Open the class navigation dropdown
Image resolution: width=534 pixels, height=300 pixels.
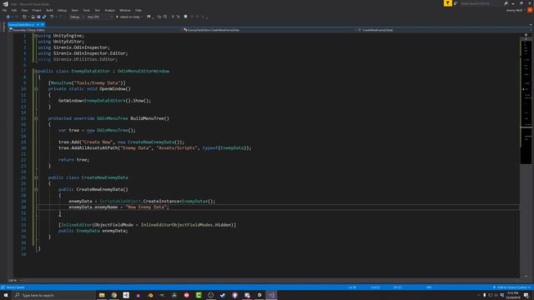coord(270,30)
